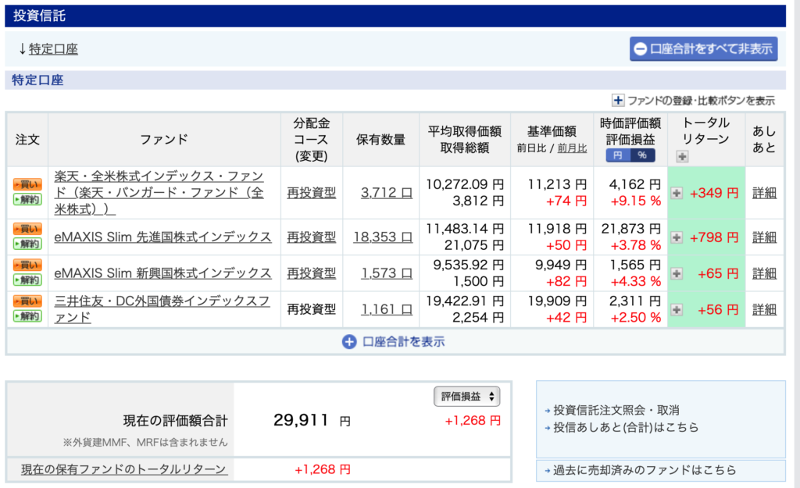Click total valuation amount 29,911 円
The height and width of the screenshot is (488, 800).
tap(312, 421)
